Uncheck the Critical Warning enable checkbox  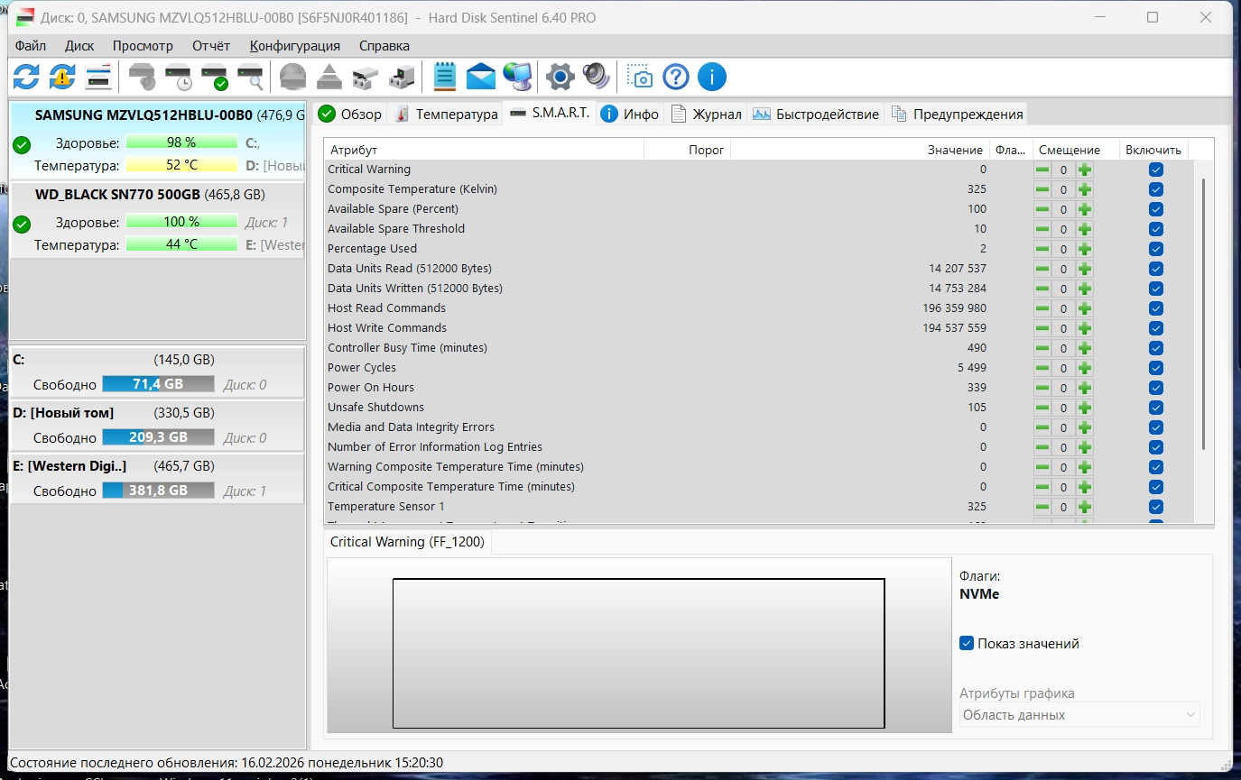point(1156,170)
